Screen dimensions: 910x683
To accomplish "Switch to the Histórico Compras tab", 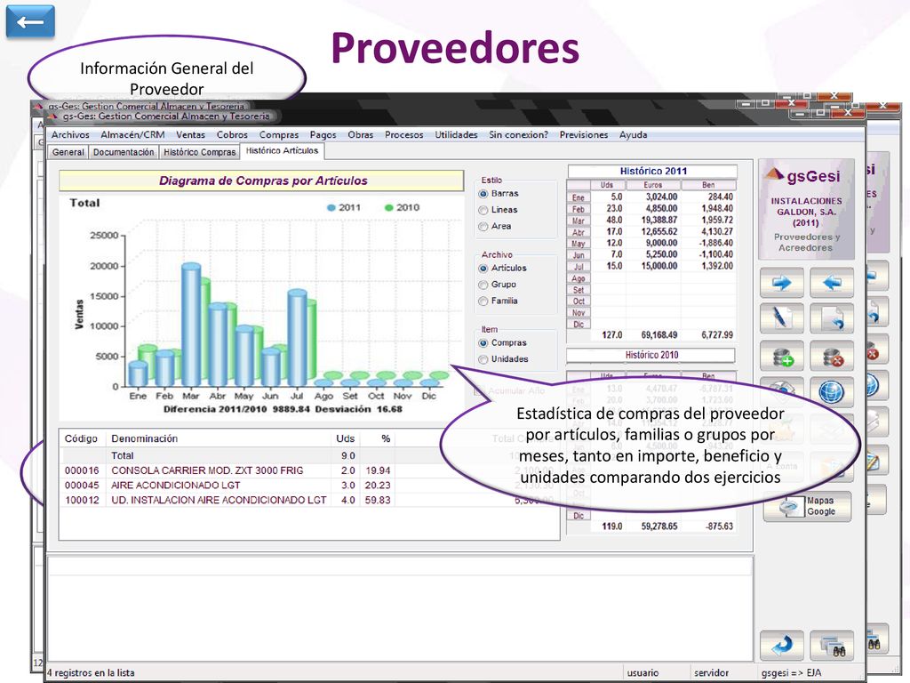I will tap(200, 152).
